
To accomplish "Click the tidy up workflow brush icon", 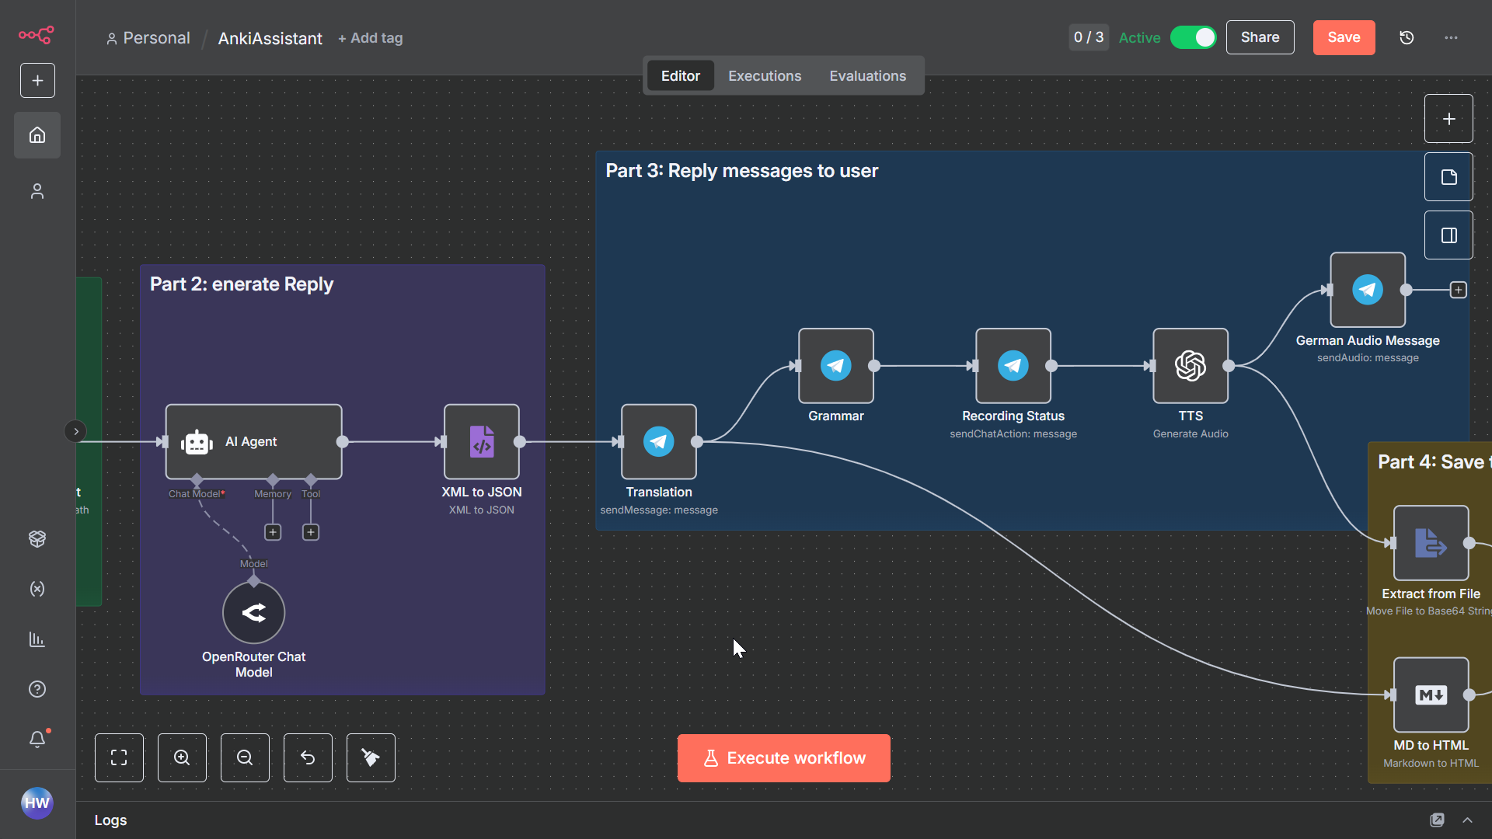I will click(371, 757).
